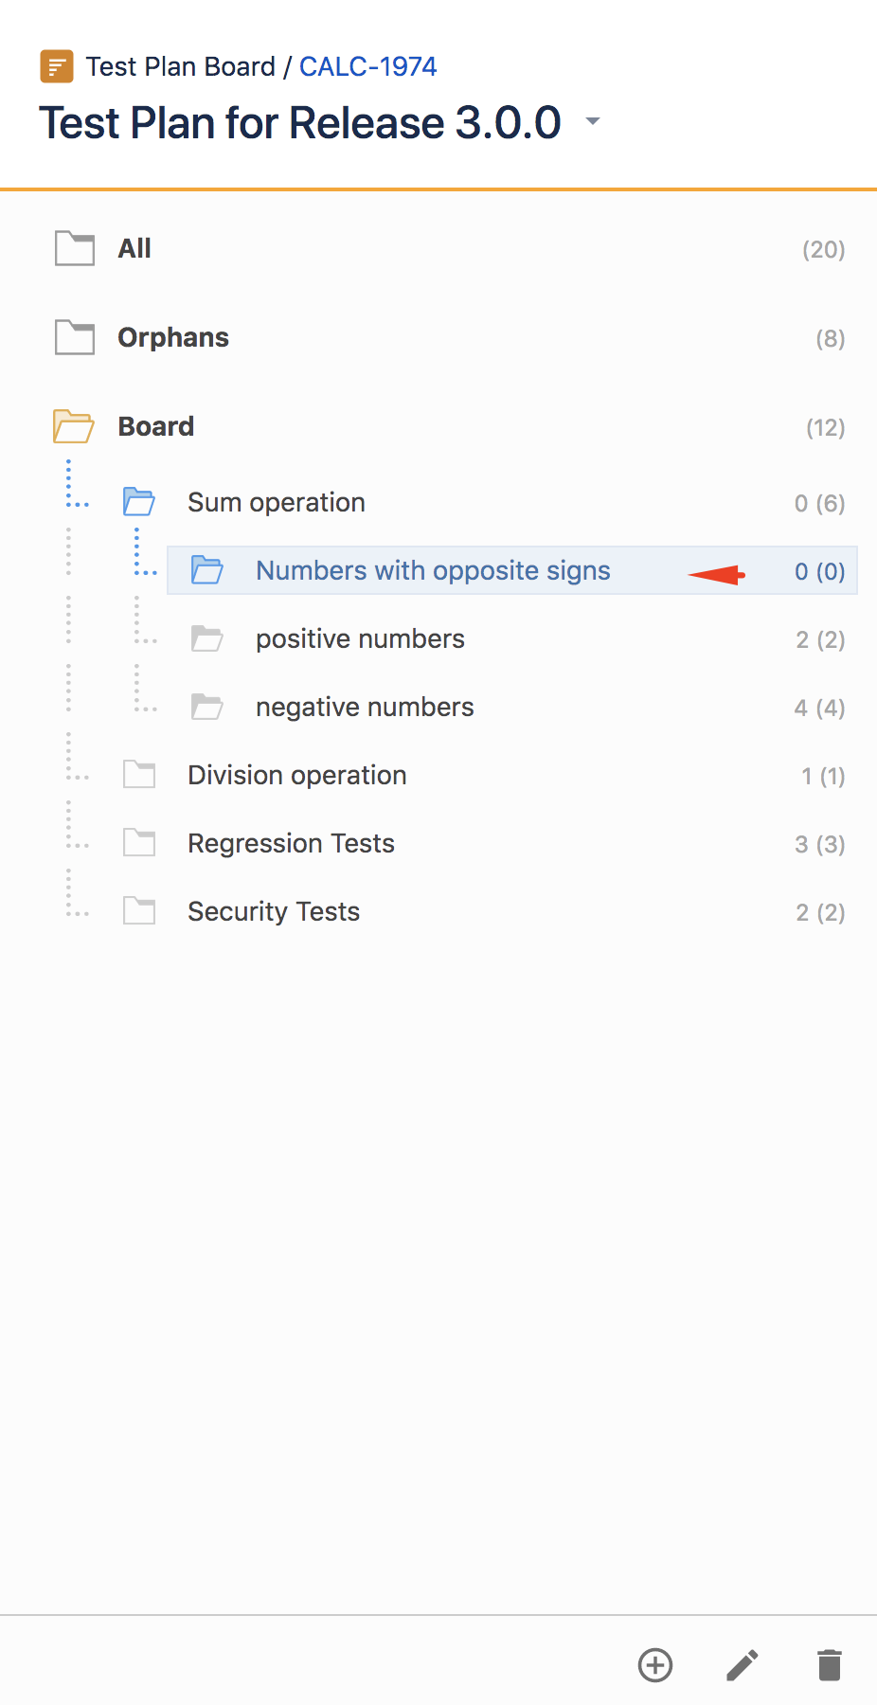Click the add folder plus icon

pyautogui.click(x=655, y=1665)
